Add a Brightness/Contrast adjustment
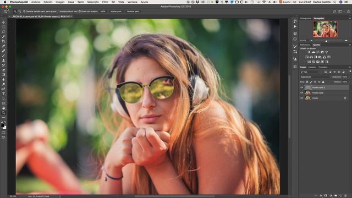 tap(309, 52)
